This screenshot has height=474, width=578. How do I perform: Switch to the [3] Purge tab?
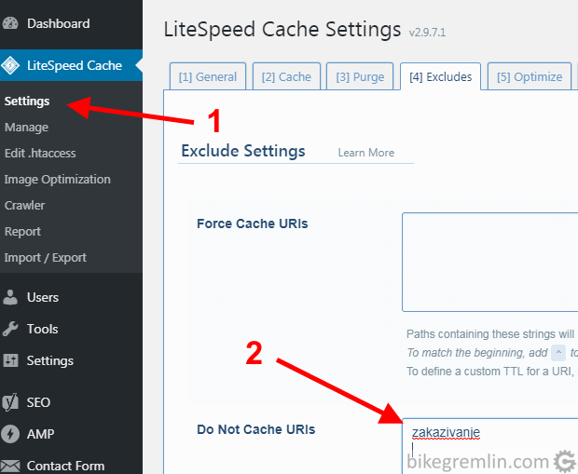click(360, 76)
